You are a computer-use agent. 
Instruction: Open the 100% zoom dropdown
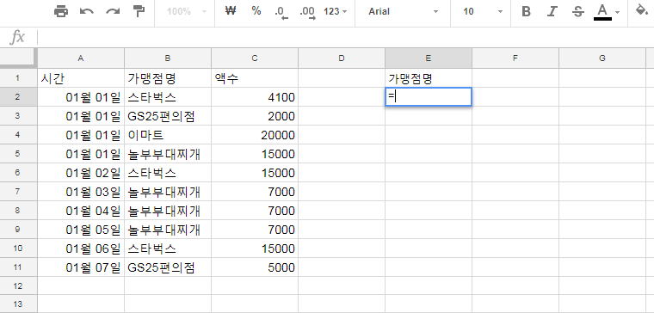(187, 11)
